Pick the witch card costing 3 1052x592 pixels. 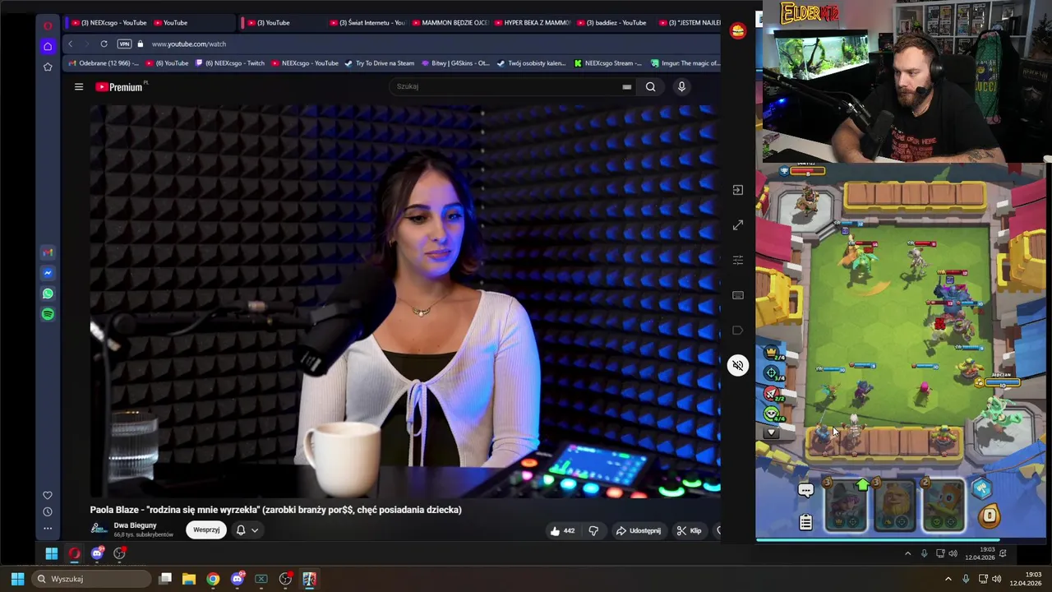tap(846, 504)
